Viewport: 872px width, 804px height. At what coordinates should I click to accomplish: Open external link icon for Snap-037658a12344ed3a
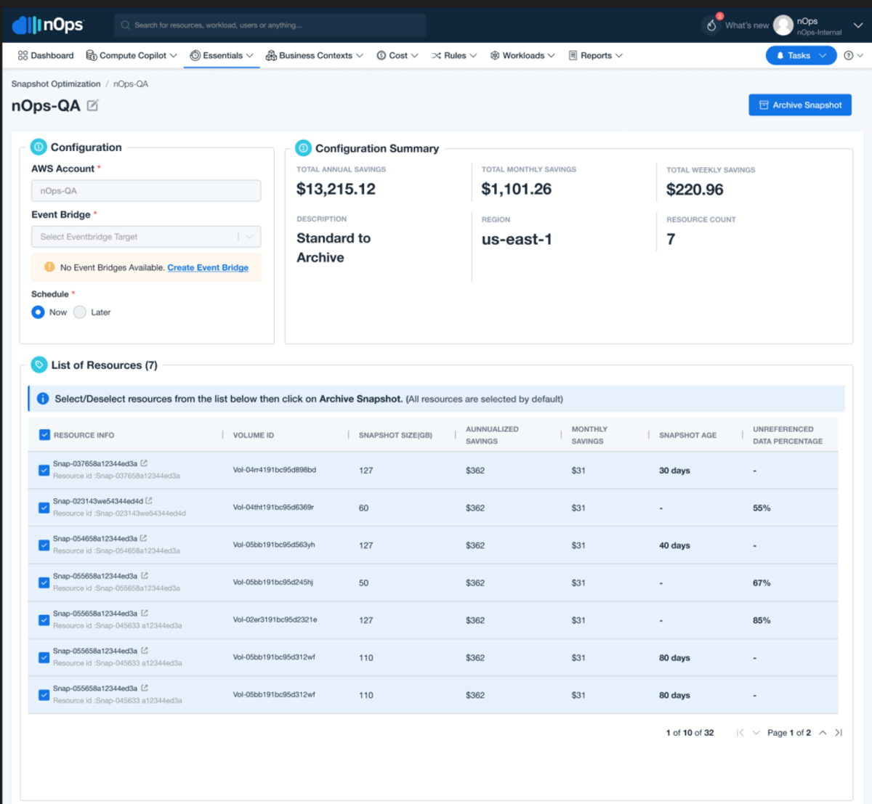(x=144, y=463)
